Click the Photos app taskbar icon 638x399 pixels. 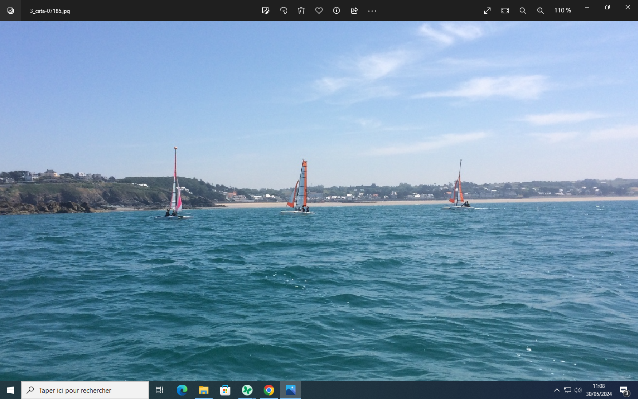coord(290,390)
